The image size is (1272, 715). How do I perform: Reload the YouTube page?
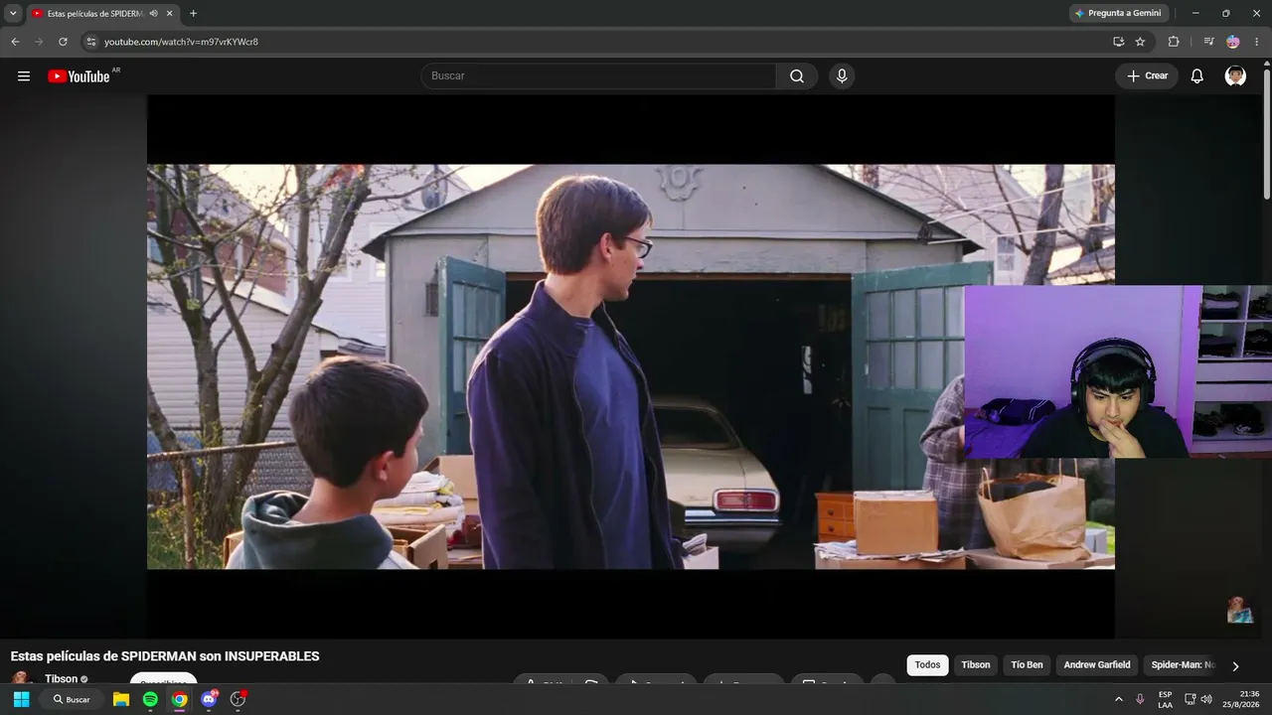pos(63,42)
